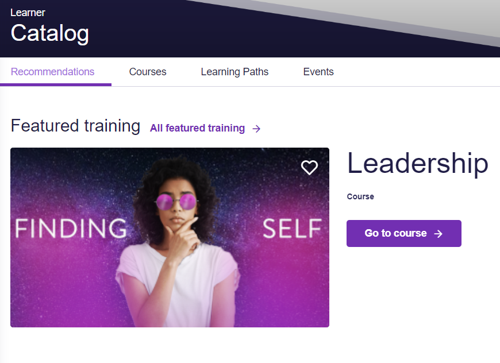Click the Go to course button
The width and height of the screenshot is (500, 363).
(403, 233)
